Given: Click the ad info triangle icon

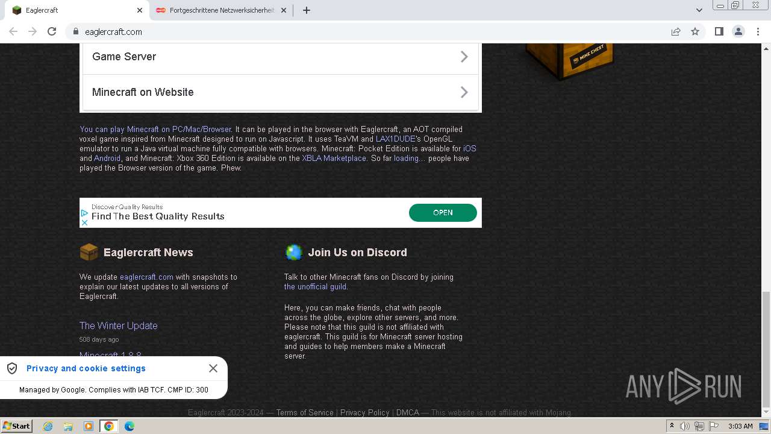Looking at the screenshot, I should [x=85, y=213].
